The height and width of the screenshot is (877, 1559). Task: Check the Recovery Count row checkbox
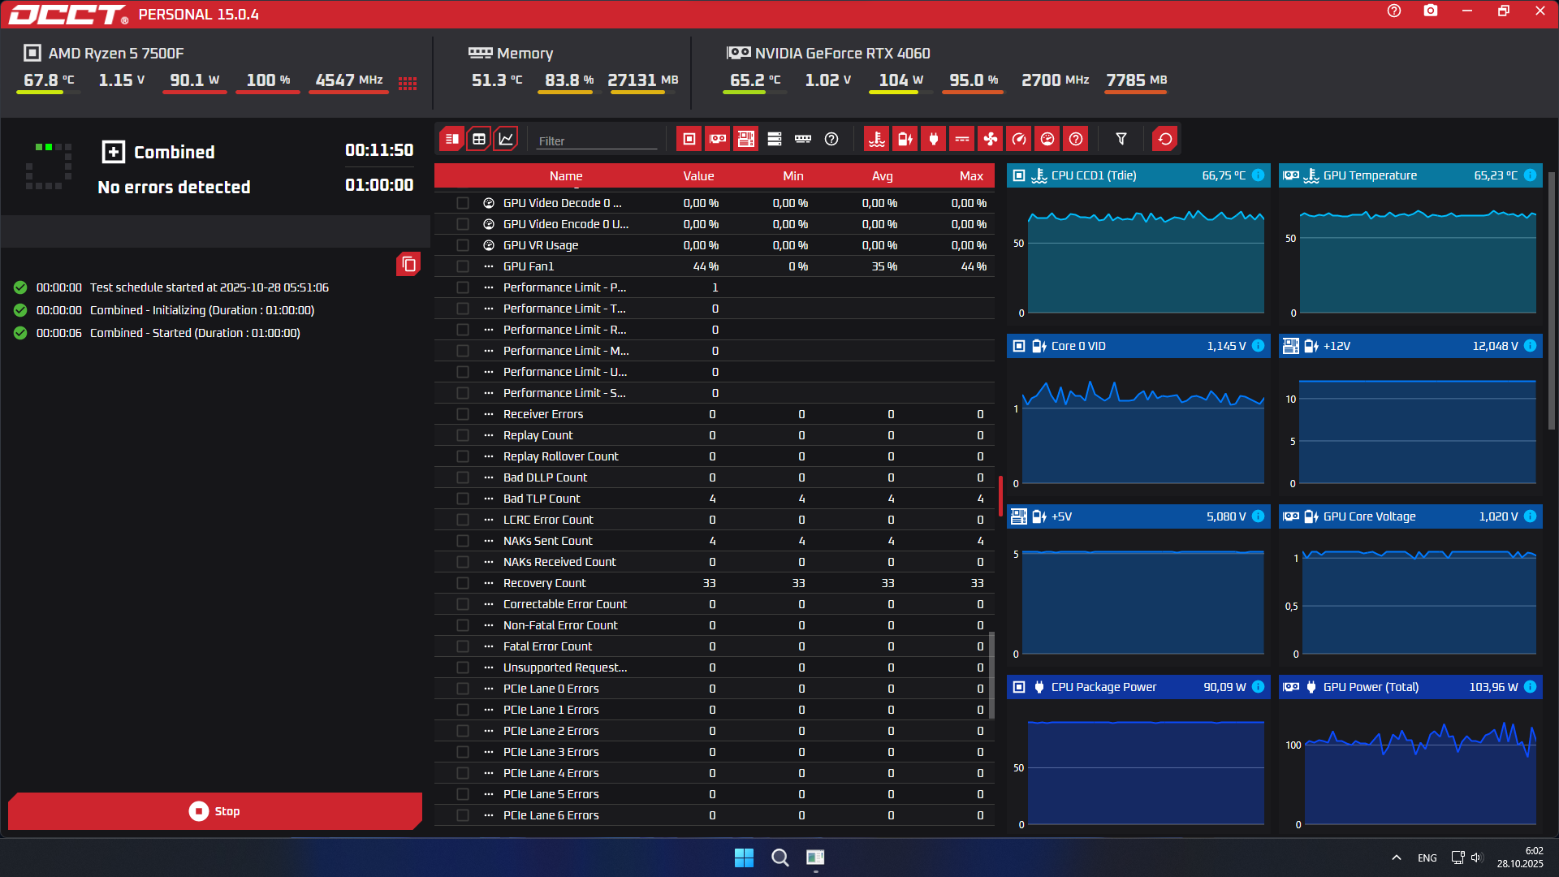[x=463, y=583]
